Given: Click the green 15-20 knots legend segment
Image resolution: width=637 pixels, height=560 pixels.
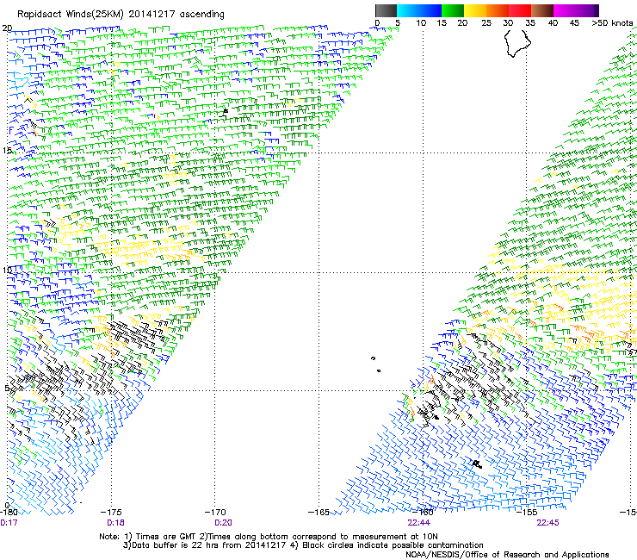Looking at the screenshot, I should [x=453, y=10].
